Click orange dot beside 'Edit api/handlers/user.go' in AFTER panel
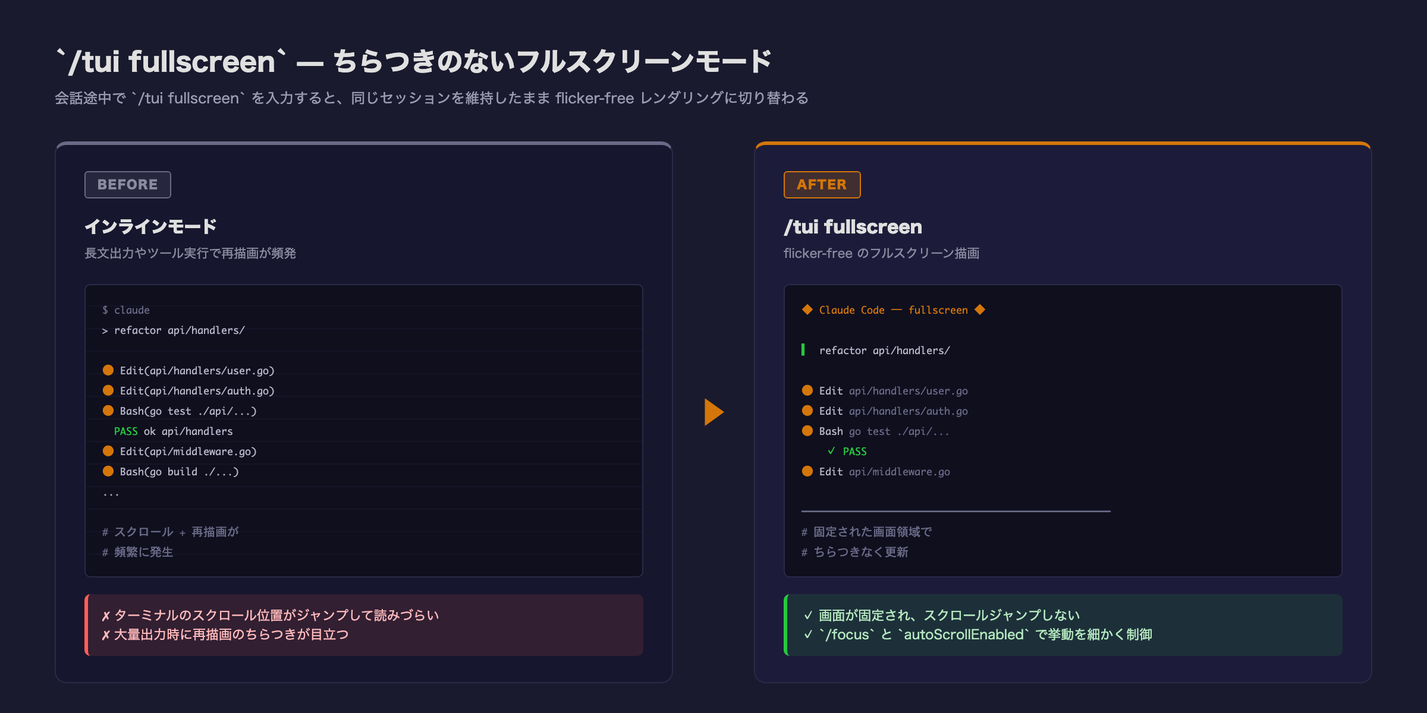Screen dimensions: 1427x713 [807, 390]
